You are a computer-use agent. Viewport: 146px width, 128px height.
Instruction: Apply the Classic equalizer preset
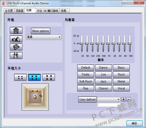[x=103, y=88]
